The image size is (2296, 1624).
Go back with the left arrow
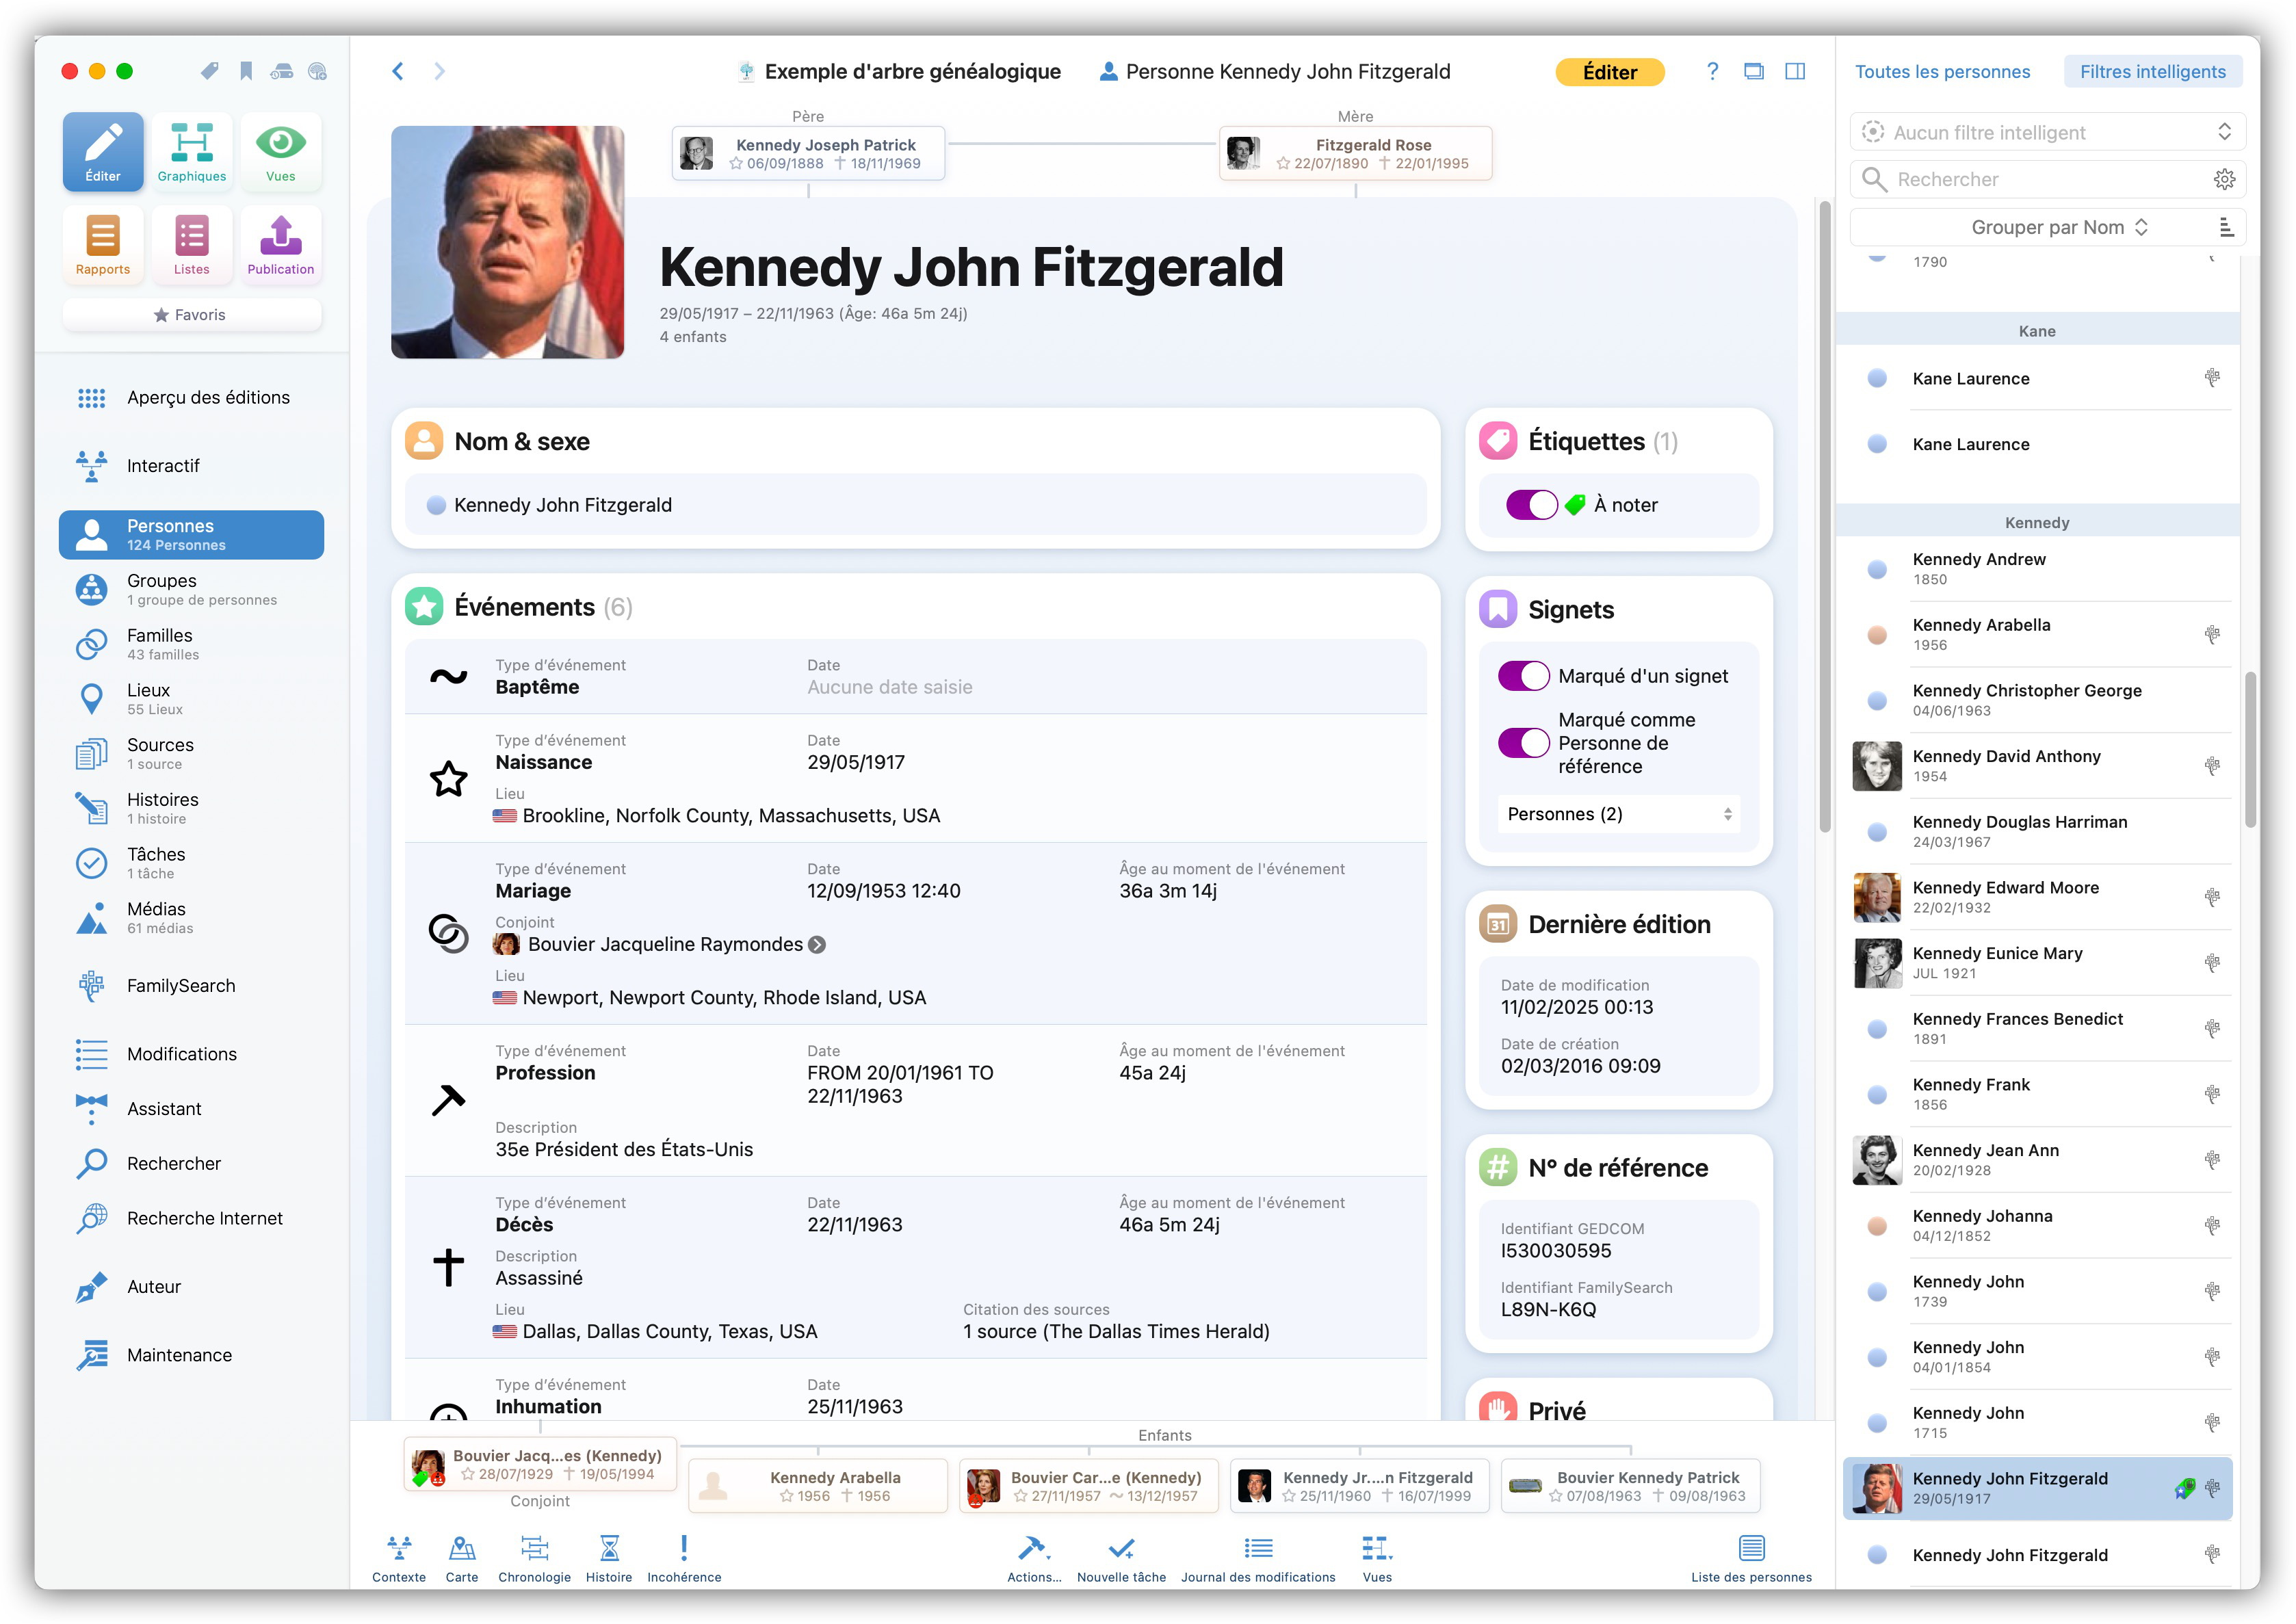click(x=398, y=71)
